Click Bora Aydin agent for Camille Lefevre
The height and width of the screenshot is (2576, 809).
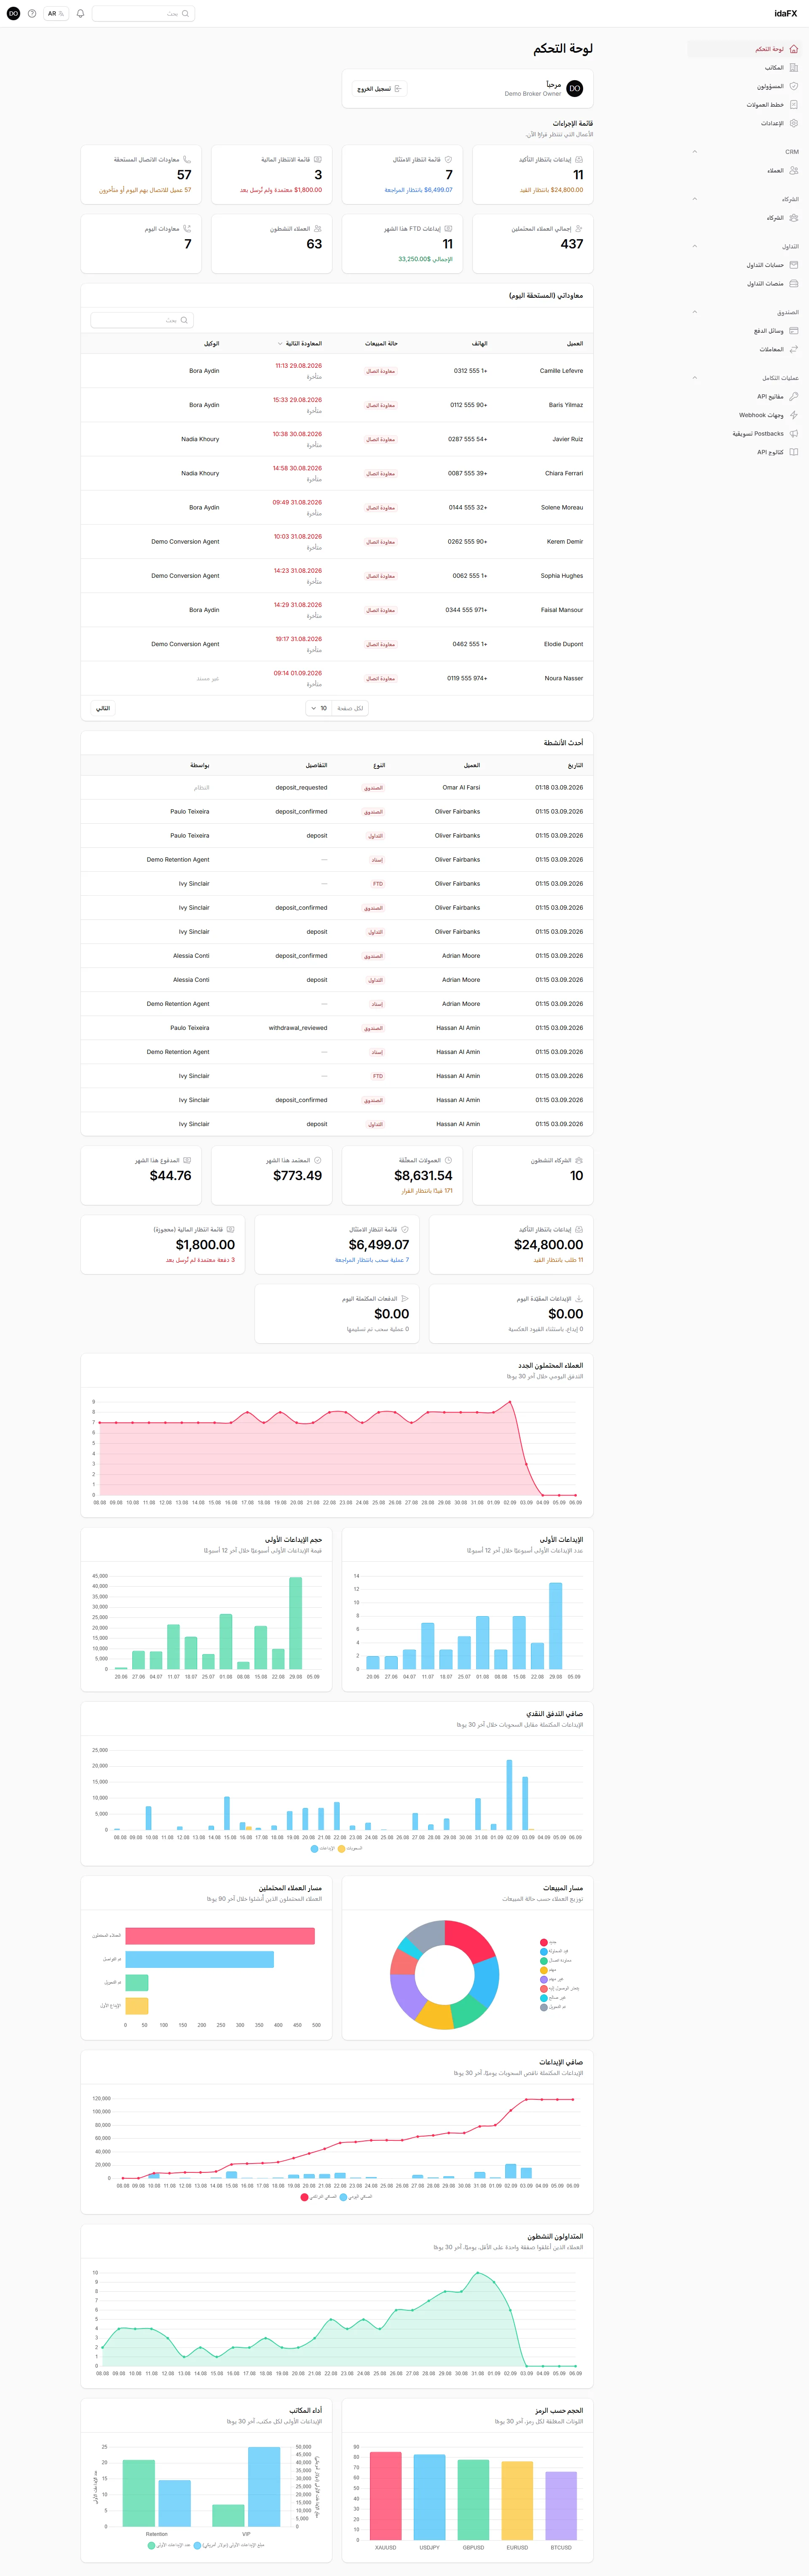coord(204,371)
